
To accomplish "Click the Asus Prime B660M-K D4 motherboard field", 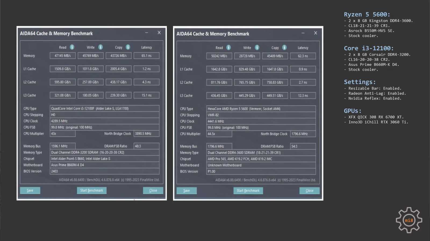I will pyautogui.click(x=104, y=165).
